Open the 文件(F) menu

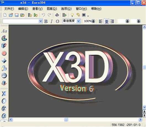(9, 9)
